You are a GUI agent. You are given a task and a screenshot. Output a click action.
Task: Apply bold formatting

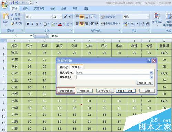(x=28, y=24)
